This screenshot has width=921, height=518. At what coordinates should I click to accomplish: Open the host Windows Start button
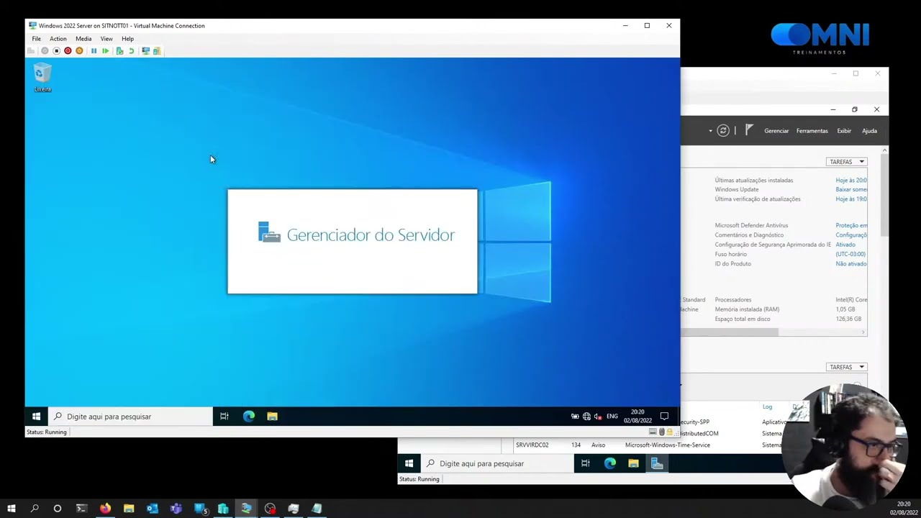(11, 509)
